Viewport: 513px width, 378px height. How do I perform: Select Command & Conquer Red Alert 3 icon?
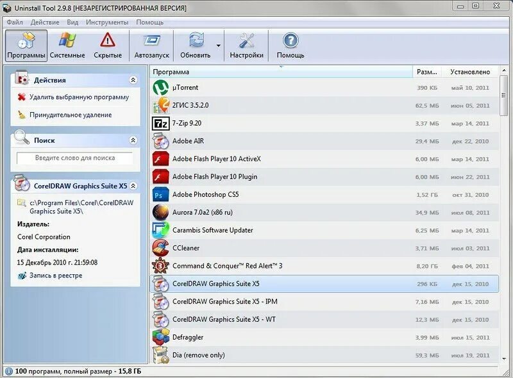click(x=161, y=266)
